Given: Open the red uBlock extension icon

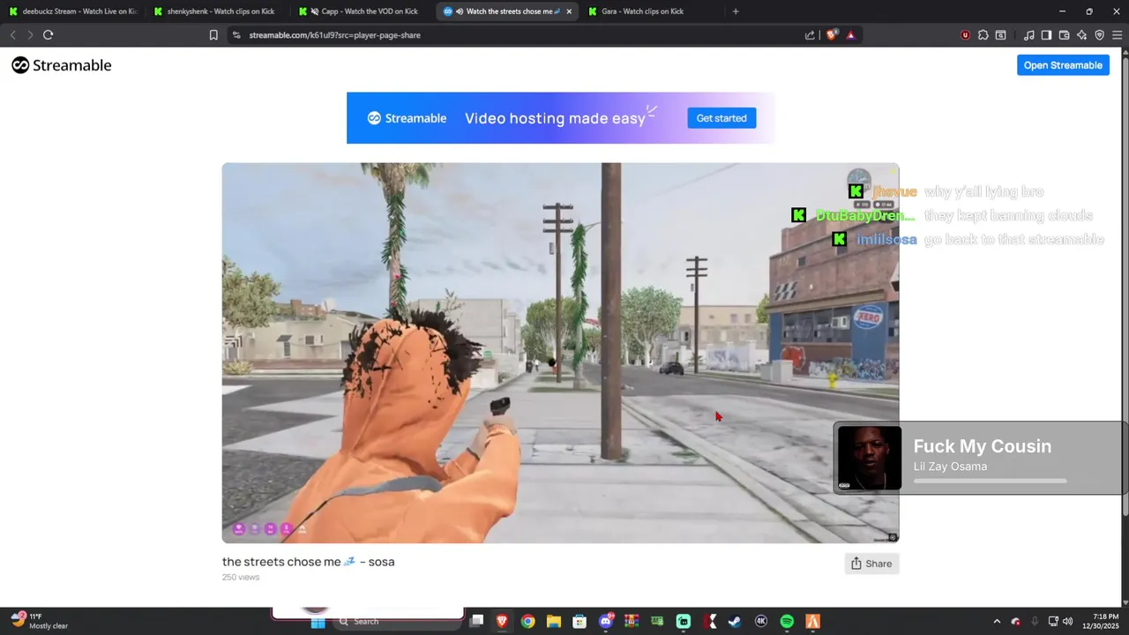Looking at the screenshot, I should point(965,35).
